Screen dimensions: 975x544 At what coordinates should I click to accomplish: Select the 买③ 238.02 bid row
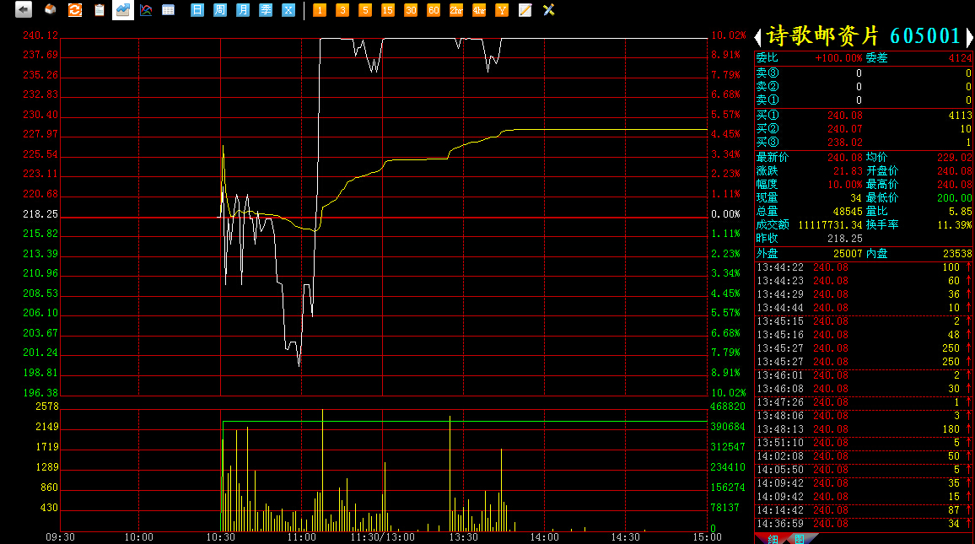[x=864, y=143]
